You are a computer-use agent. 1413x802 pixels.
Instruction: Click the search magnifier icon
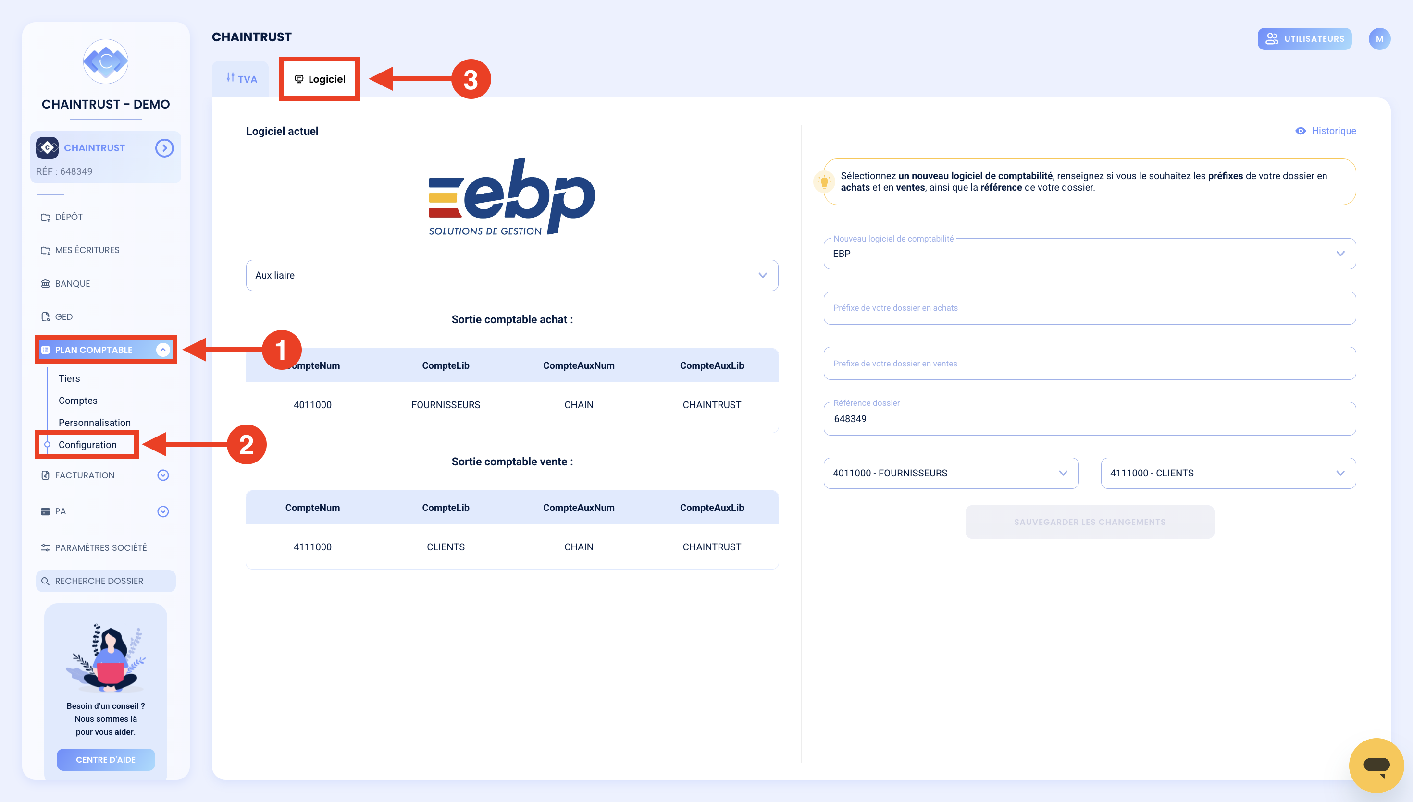(45, 581)
